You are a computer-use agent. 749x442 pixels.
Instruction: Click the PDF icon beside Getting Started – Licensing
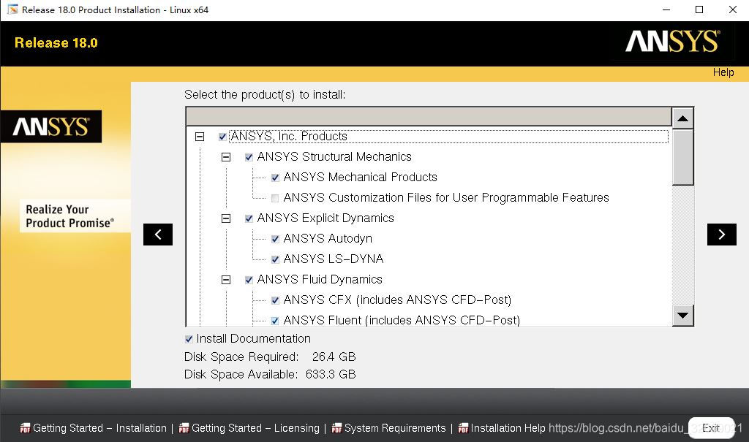pos(184,428)
